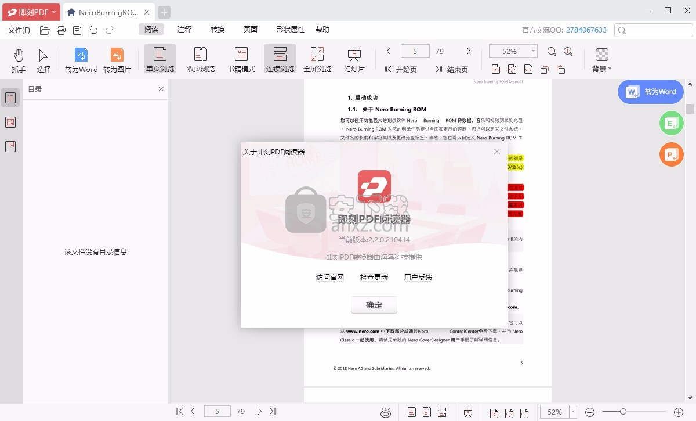This screenshot has width=696, height=421.
Task: Save the document with the save icon
Action: click(77, 30)
